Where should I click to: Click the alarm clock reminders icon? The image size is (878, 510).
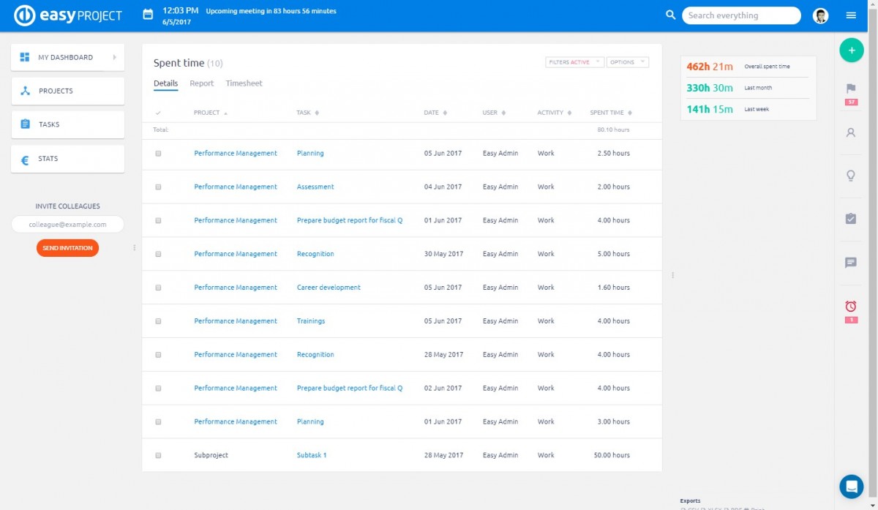coord(851,307)
